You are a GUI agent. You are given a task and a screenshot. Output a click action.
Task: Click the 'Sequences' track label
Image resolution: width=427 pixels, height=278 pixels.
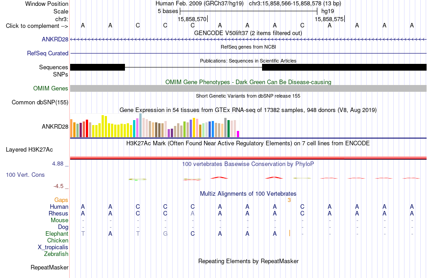pyautogui.click(x=53, y=67)
